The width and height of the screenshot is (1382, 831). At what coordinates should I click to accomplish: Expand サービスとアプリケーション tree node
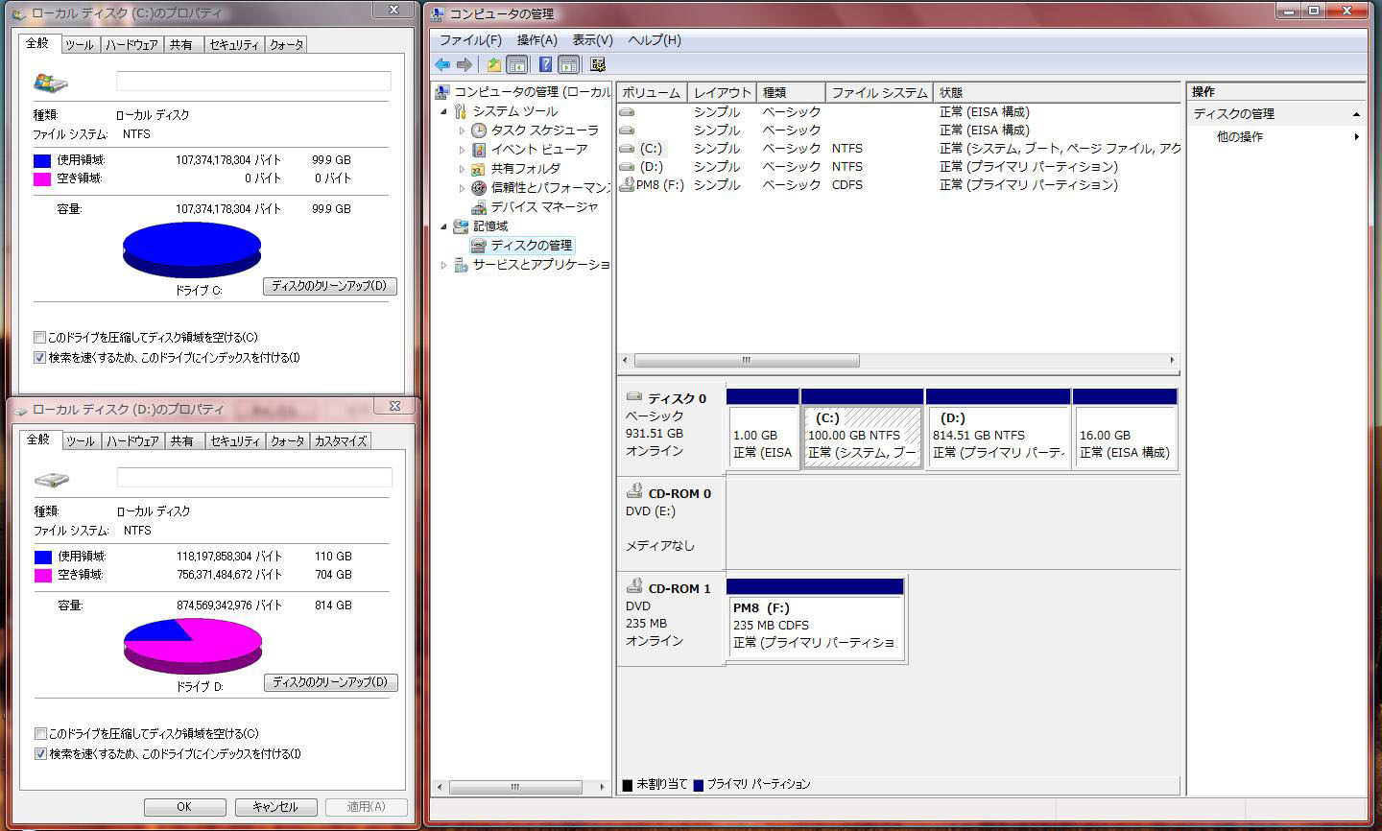click(x=443, y=265)
